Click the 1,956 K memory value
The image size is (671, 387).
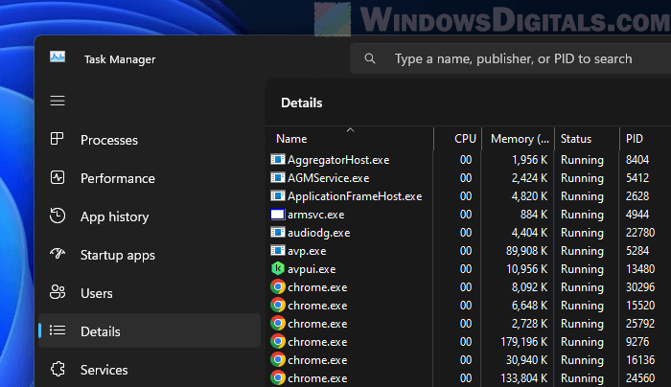click(530, 160)
